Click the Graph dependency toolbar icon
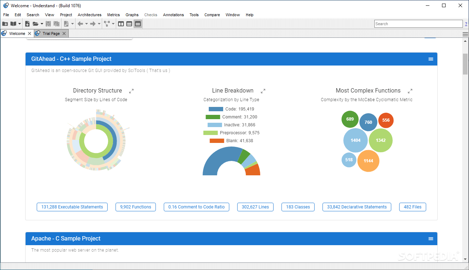This screenshot has height=270, width=469. (107, 24)
